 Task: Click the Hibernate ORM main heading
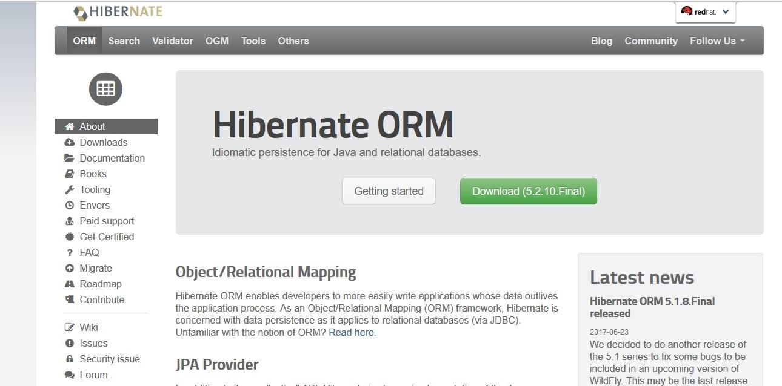point(333,125)
